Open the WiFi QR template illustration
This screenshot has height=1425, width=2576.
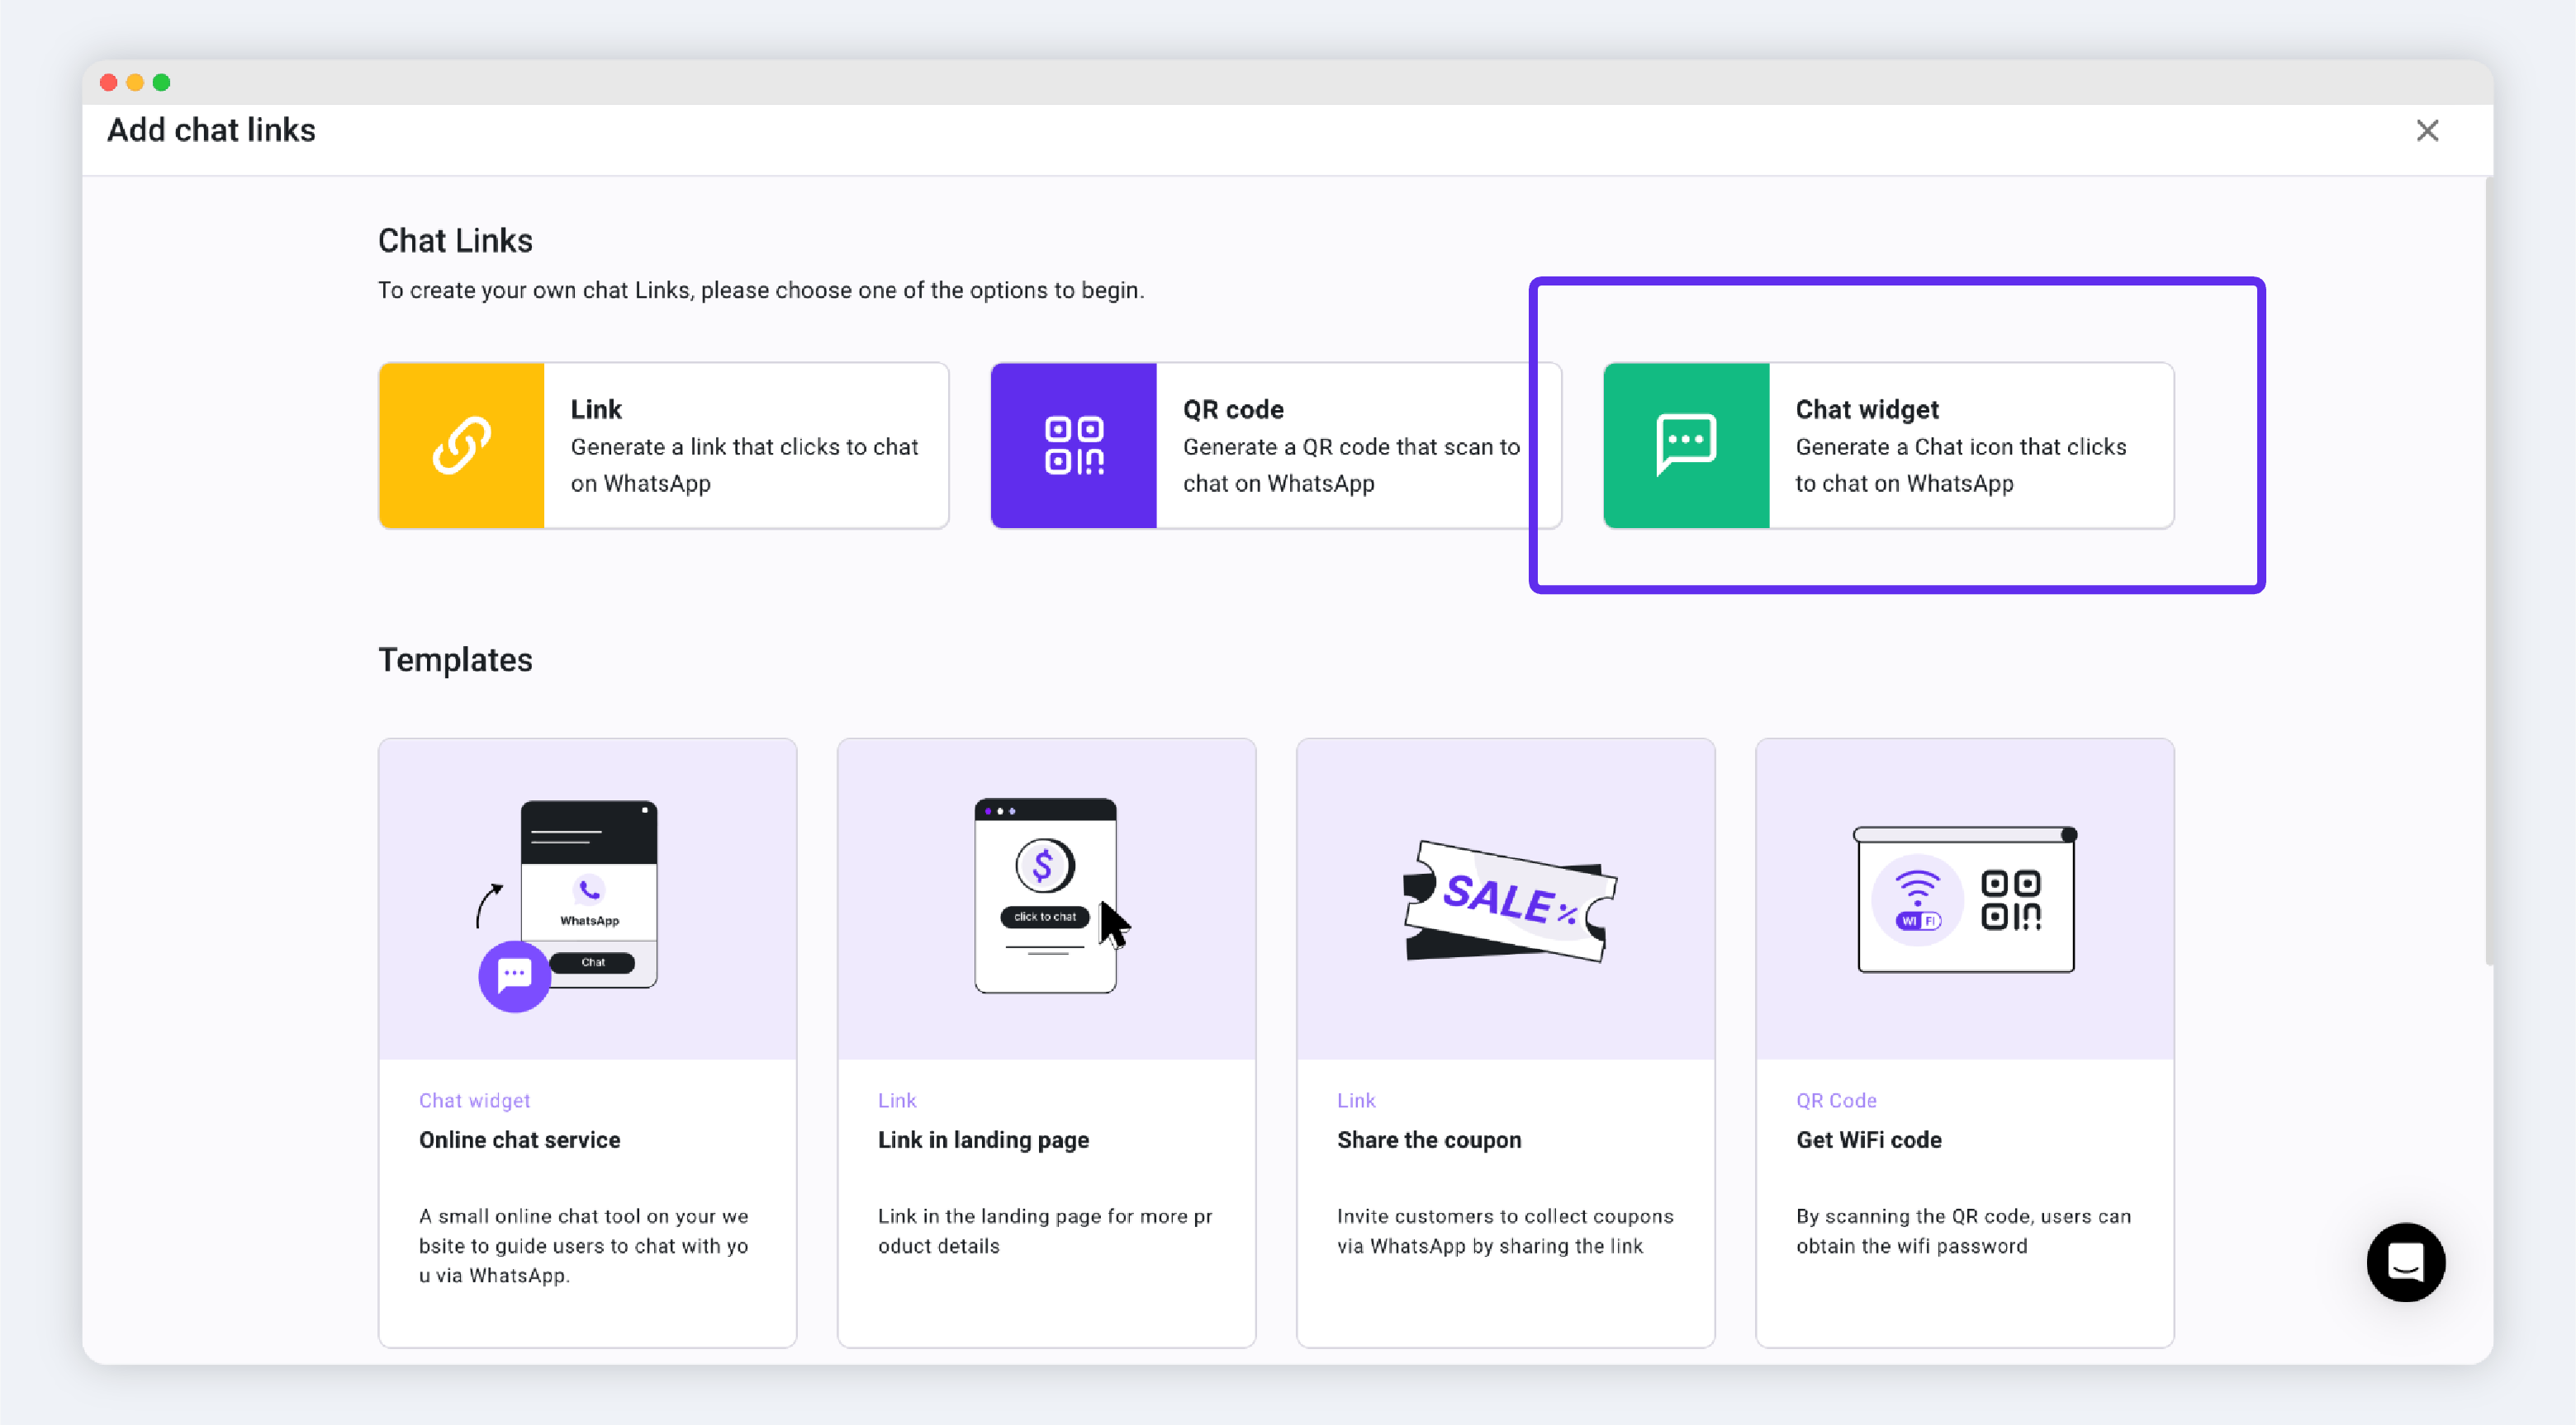pyautogui.click(x=1964, y=899)
